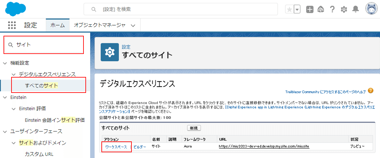The height and width of the screenshot is (158, 380).
Task: Collapse the 機能設定 section
Action: 5,63
